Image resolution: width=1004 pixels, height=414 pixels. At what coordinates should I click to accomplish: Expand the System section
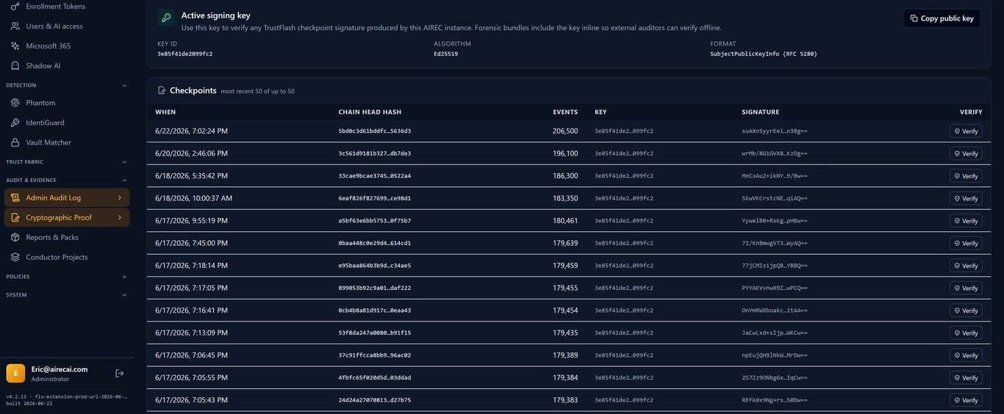coord(124,295)
